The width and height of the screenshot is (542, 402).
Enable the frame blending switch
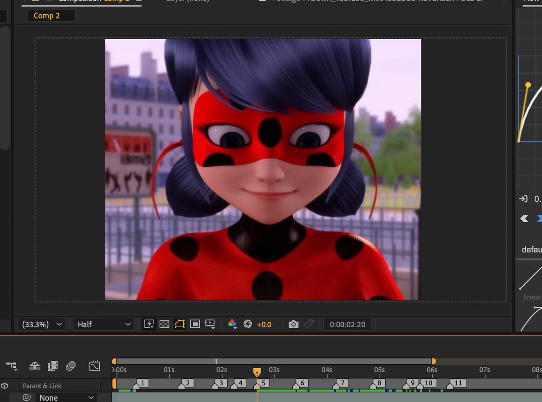coord(53,366)
